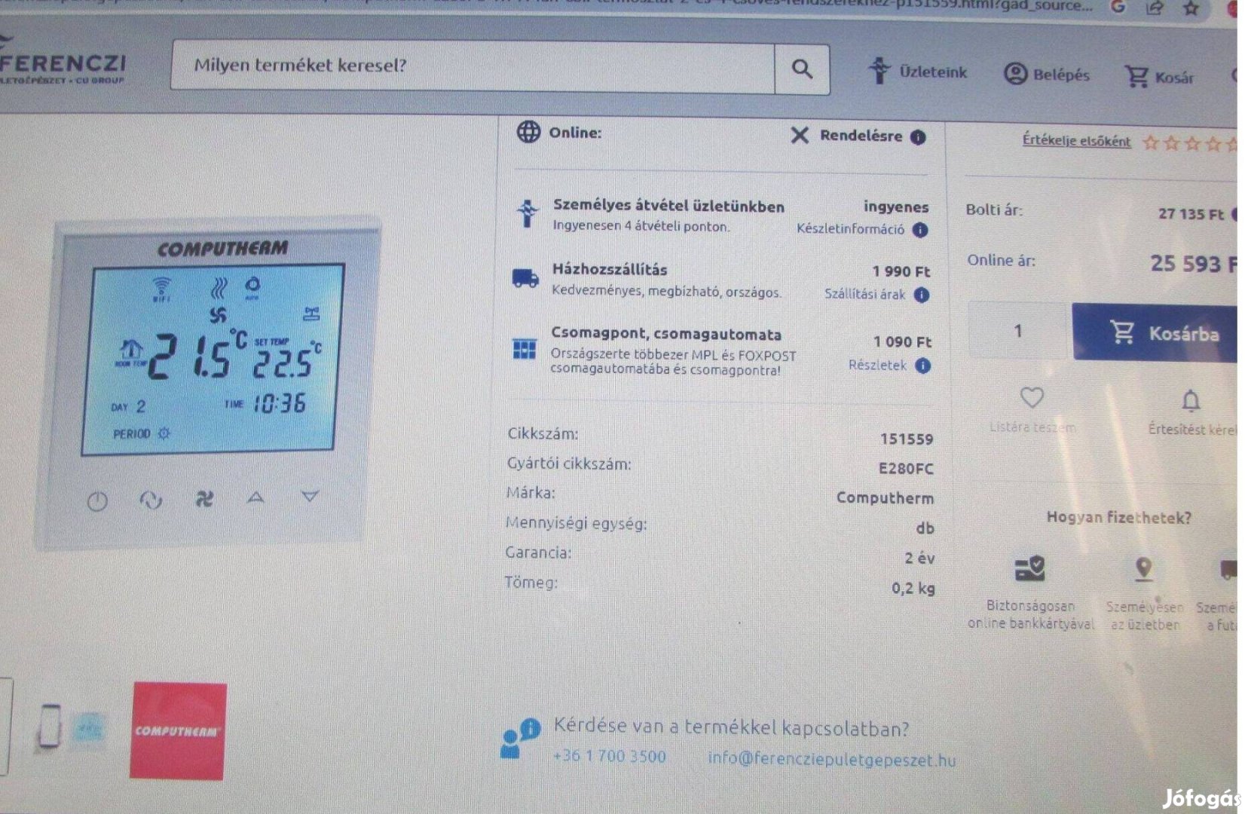Screen dimensions: 1248x814
Task: Click the Csomagpont price 1 090 Ft
Action: tap(903, 341)
